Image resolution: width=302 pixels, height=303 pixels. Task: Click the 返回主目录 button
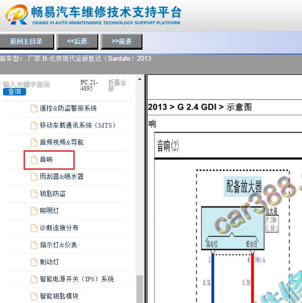pyautogui.click(x=27, y=41)
